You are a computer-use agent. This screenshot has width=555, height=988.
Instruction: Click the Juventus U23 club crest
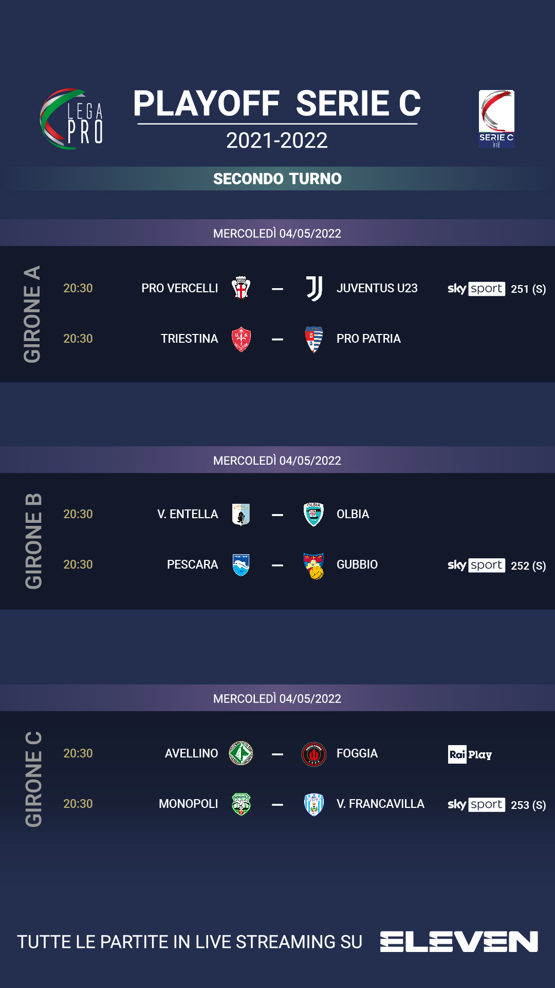tap(314, 288)
